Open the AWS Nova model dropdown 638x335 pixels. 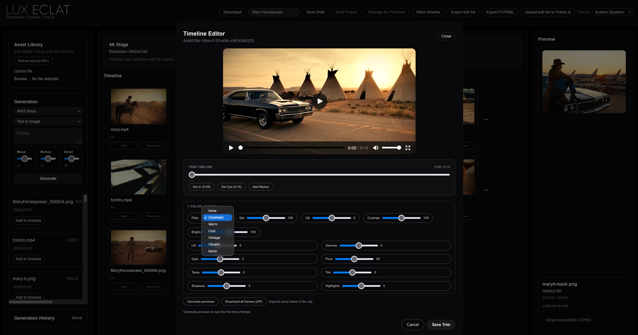tap(48, 111)
